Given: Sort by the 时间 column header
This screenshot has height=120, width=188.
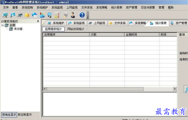Looking at the screenshot, I should pyautogui.click(x=168, y=35).
